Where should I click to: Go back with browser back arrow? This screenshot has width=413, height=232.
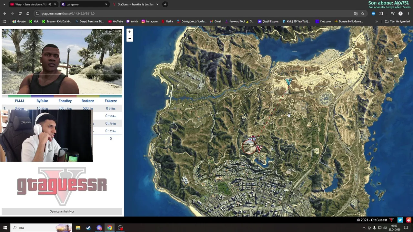pyautogui.click(x=5, y=14)
